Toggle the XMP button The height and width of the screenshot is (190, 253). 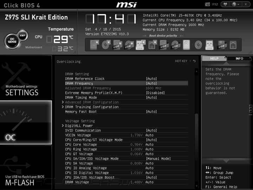[x=22, y=36]
